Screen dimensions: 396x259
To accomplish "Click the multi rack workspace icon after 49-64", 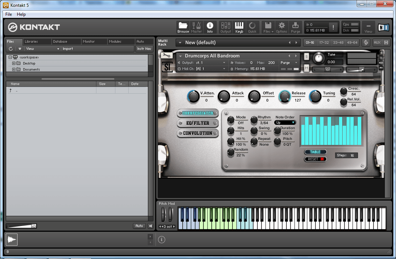I will click(366, 42).
